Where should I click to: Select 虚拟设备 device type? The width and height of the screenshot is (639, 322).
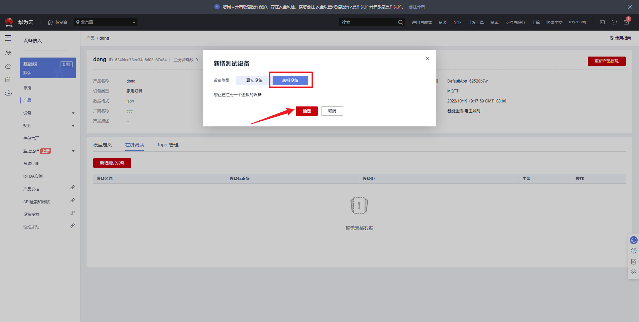(290, 80)
